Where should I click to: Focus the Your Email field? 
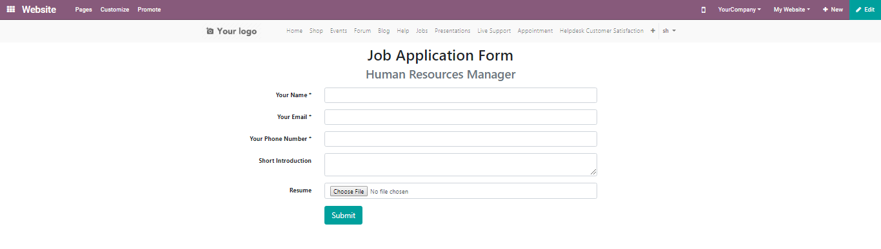460,117
